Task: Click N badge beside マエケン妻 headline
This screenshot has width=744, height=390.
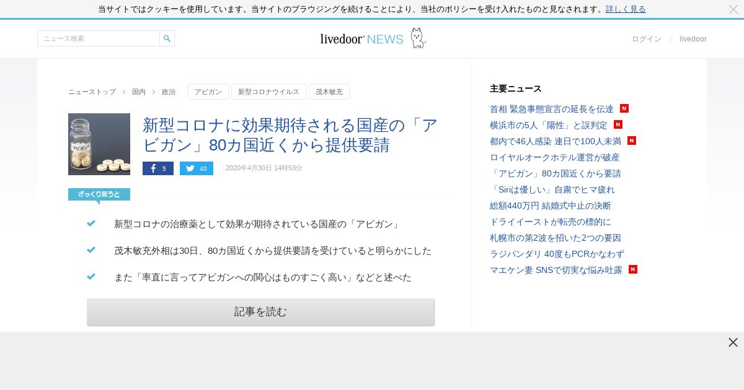Action: pyautogui.click(x=633, y=269)
